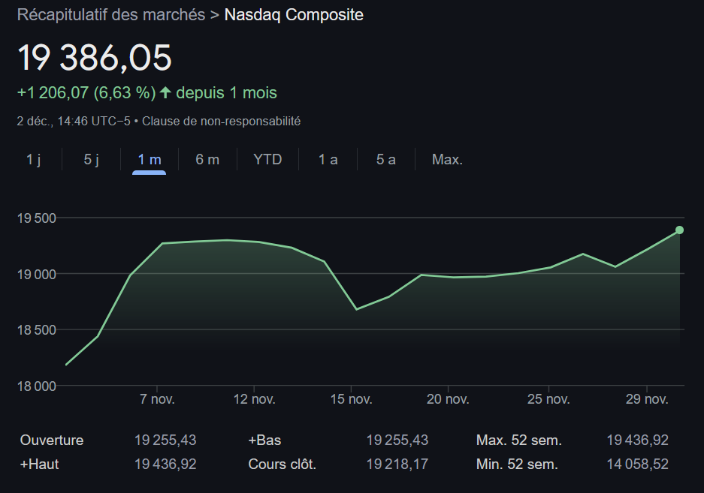
Task: Click the +Bas label
Action: (x=264, y=440)
